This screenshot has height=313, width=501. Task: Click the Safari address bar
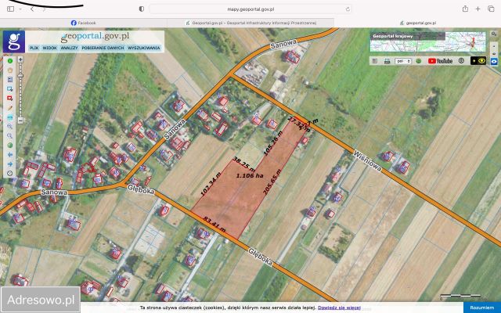(x=250, y=9)
